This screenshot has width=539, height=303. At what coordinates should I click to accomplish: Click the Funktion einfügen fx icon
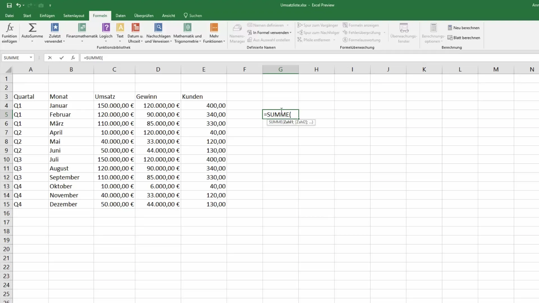[x=10, y=27]
